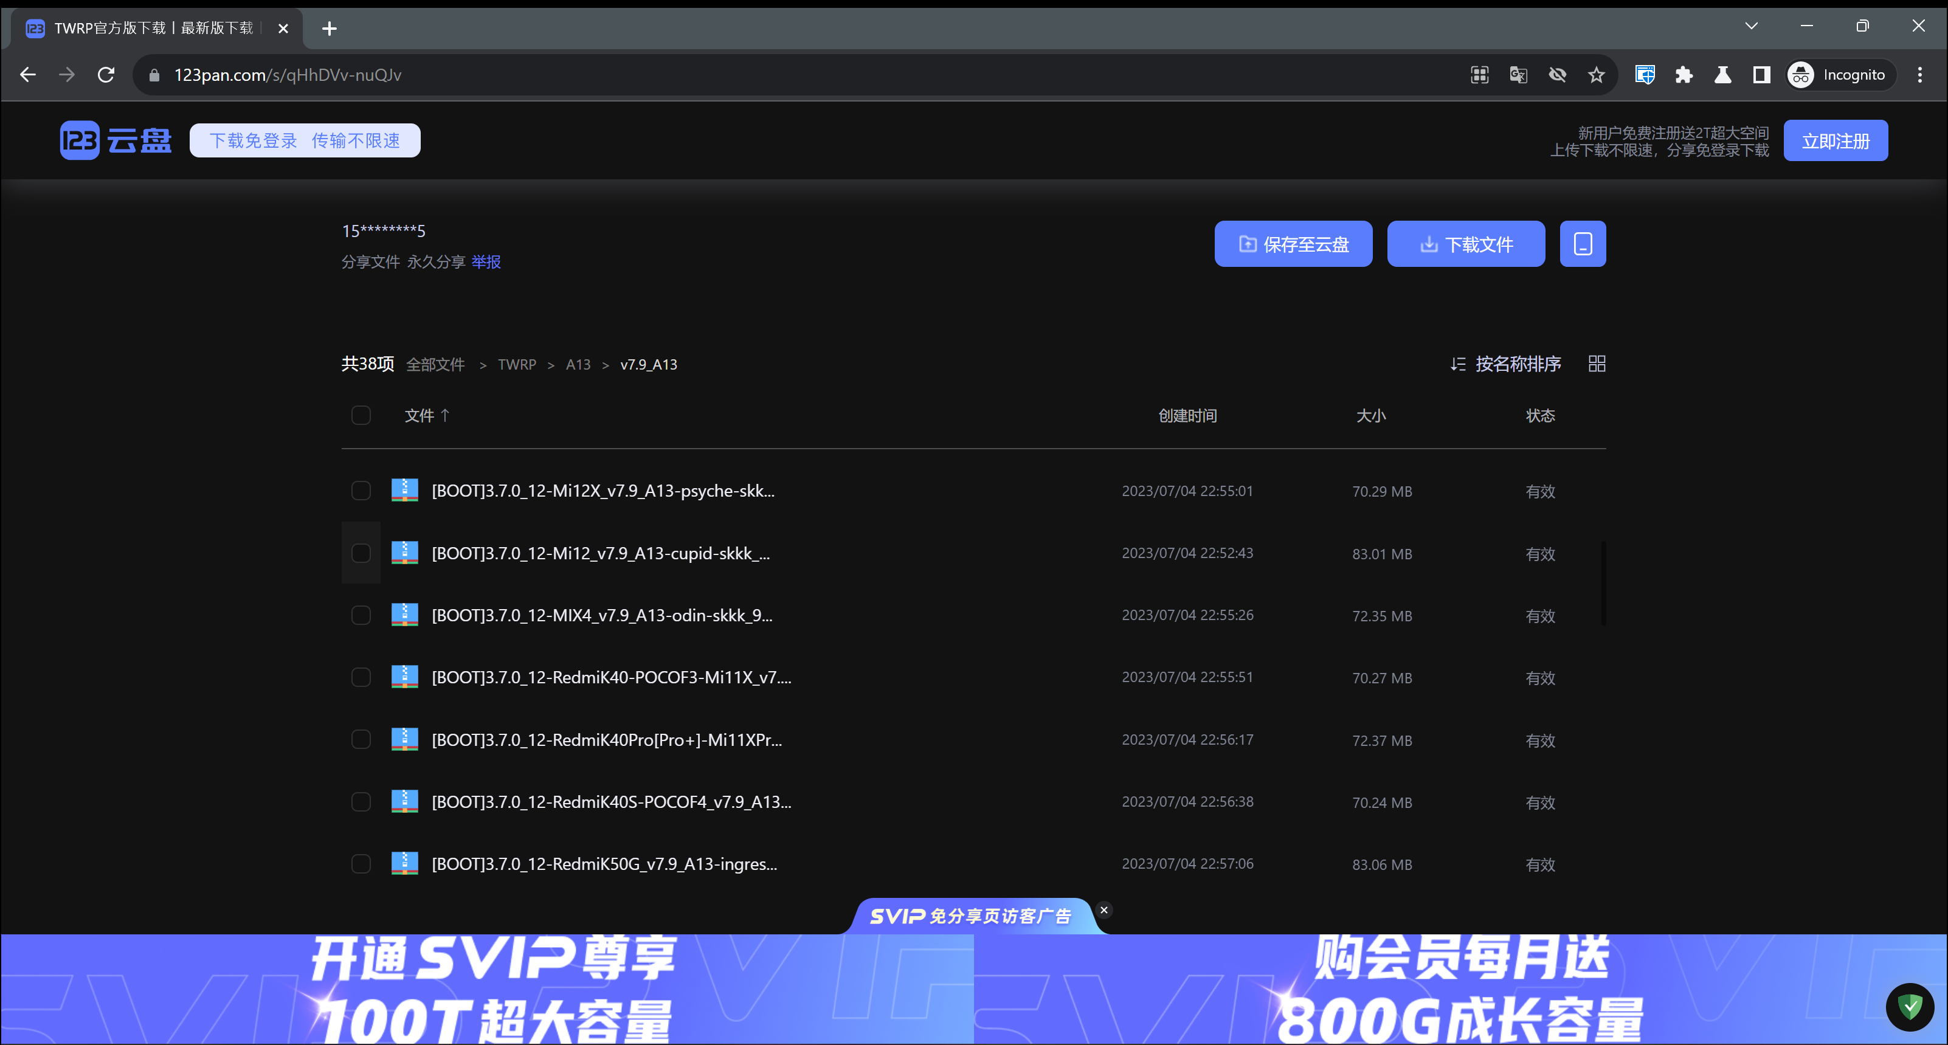Click the date 2023/07/04 22:56:17

(1187, 739)
